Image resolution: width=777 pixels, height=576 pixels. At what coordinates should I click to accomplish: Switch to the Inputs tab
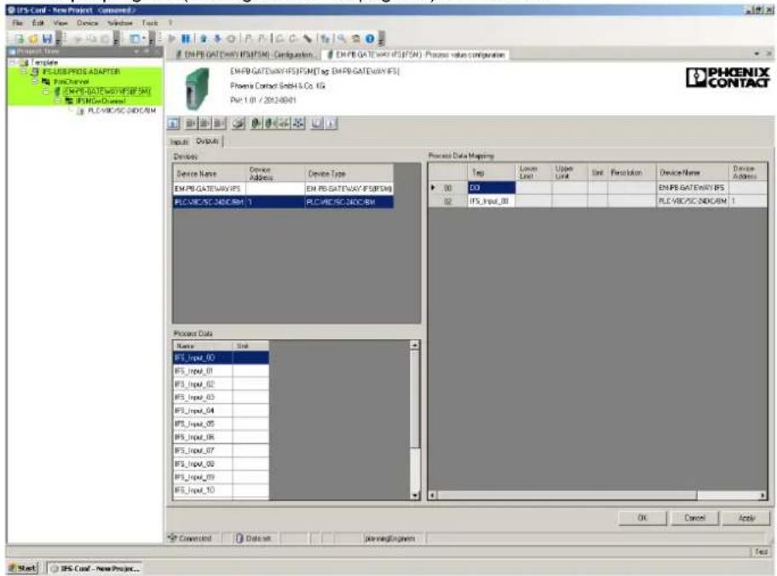click(x=180, y=141)
